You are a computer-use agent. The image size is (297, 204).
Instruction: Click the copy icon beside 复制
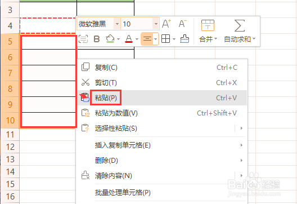[x=85, y=67]
